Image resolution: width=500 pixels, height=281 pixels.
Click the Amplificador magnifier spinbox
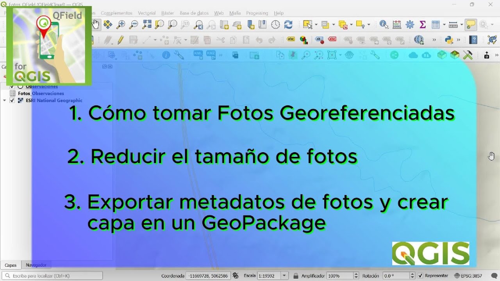point(342,276)
